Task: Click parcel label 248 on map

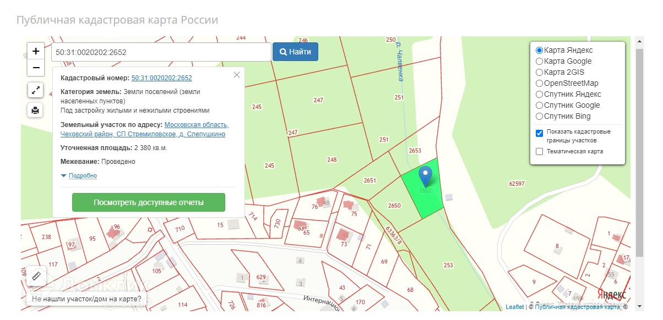Action: coord(331,160)
